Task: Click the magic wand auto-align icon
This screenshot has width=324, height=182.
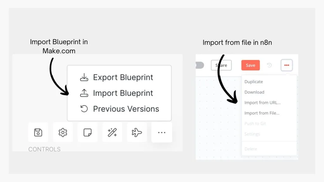Action: (112, 132)
